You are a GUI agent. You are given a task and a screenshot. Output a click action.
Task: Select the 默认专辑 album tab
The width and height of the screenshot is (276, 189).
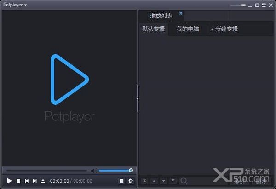(154, 29)
